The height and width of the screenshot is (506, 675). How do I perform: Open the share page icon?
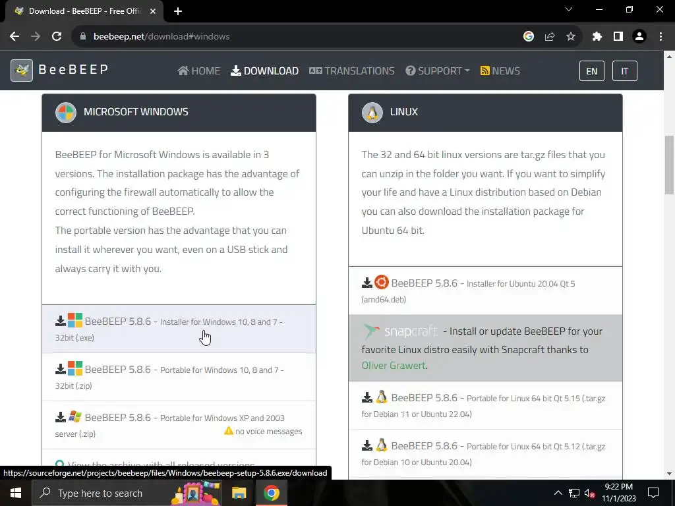click(x=549, y=37)
